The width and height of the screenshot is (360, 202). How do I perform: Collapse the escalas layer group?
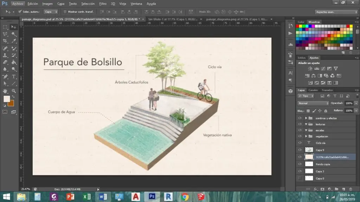coord(306,130)
